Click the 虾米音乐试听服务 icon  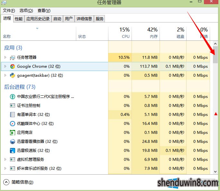(13, 168)
